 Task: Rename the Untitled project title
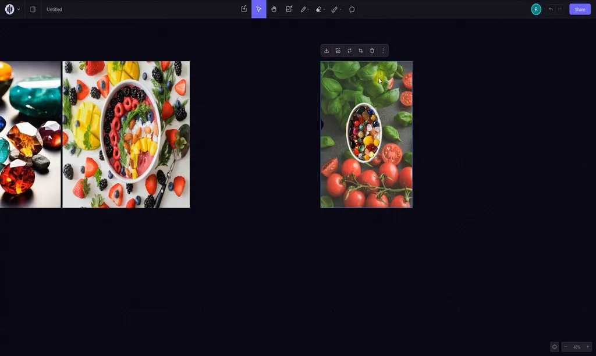(x=54, y=9)
